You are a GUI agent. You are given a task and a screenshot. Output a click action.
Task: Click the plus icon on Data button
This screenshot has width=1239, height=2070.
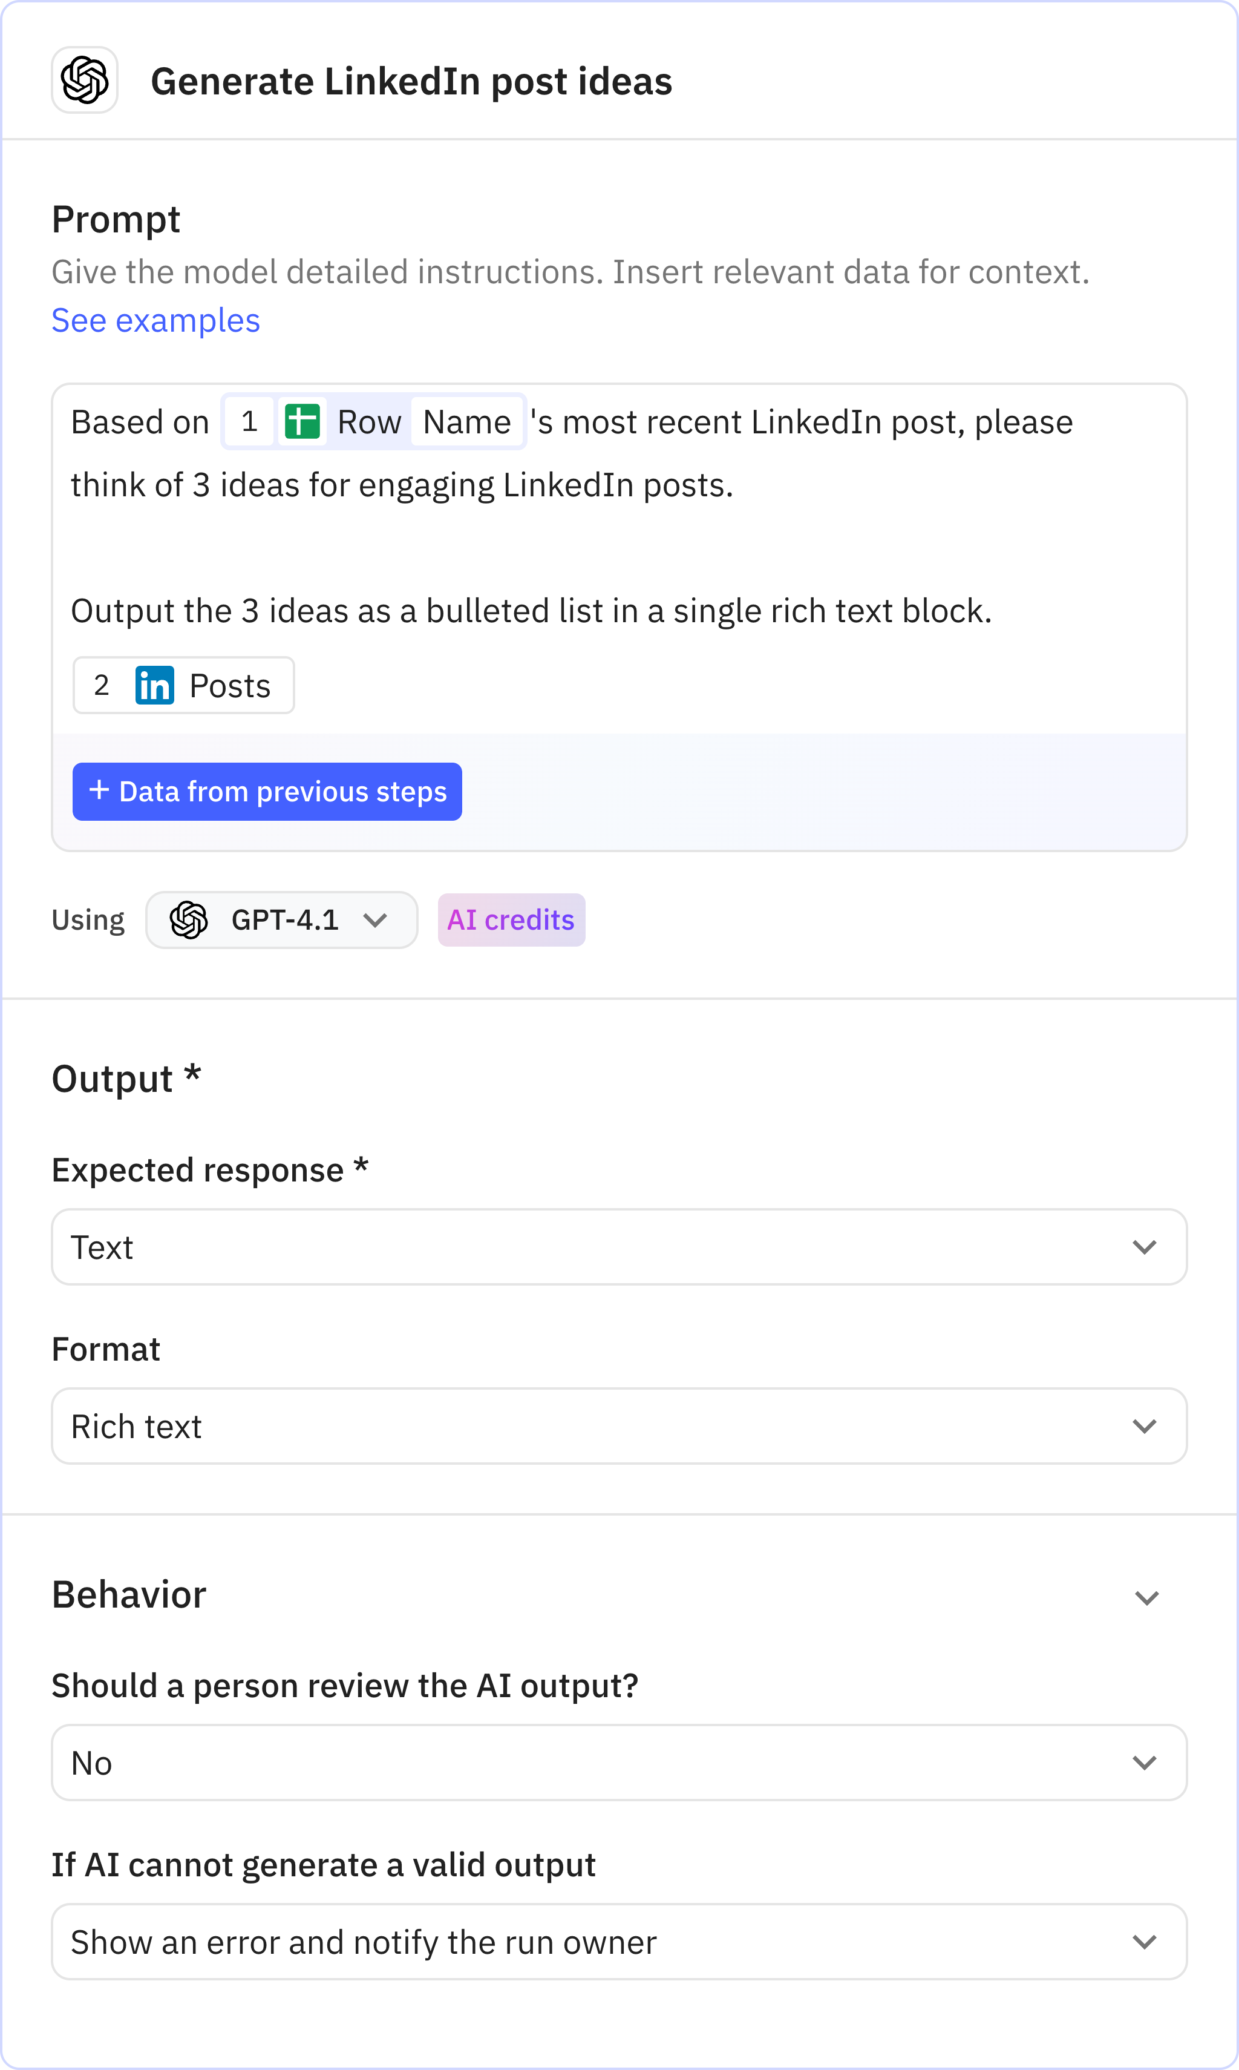coord(99,790)
